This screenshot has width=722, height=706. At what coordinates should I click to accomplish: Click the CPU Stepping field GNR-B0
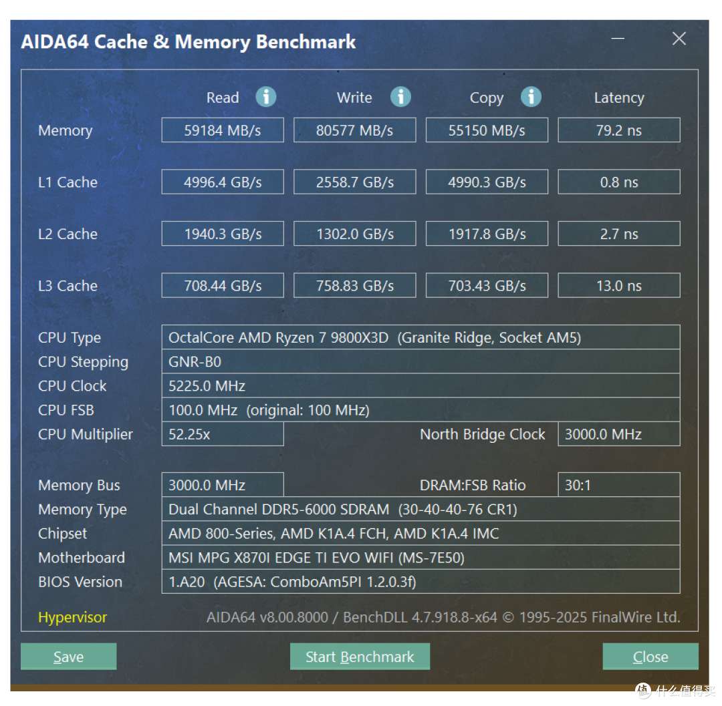pos(421,361)
